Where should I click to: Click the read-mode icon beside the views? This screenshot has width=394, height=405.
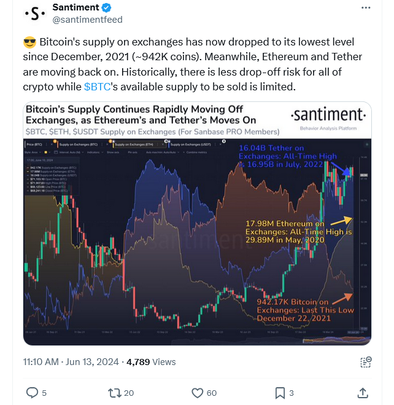[x=366, y=362]
